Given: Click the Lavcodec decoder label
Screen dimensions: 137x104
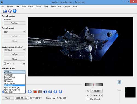Looking at the screenshot, I should click(7, 19).
